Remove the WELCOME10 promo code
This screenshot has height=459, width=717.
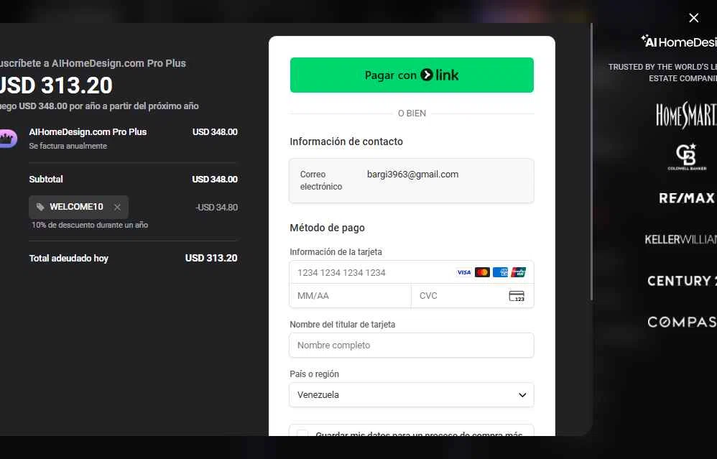118,207
